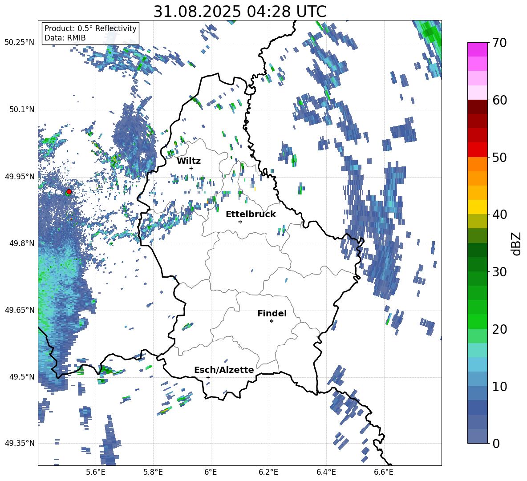Select the Wiltz station cross marker
This screenshot has height=481, width=527.
[191, 168]
